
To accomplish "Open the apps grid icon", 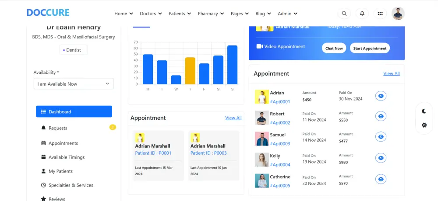I will point(380,14).
